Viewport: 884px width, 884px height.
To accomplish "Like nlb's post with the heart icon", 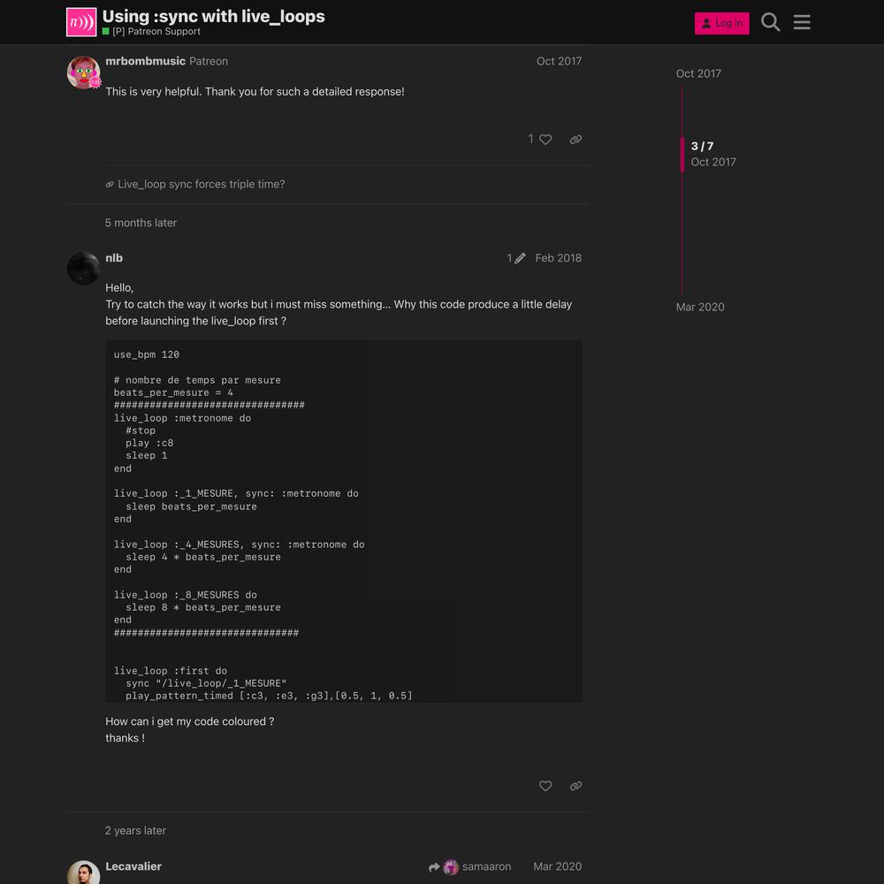I will click(x=545, y=786).
